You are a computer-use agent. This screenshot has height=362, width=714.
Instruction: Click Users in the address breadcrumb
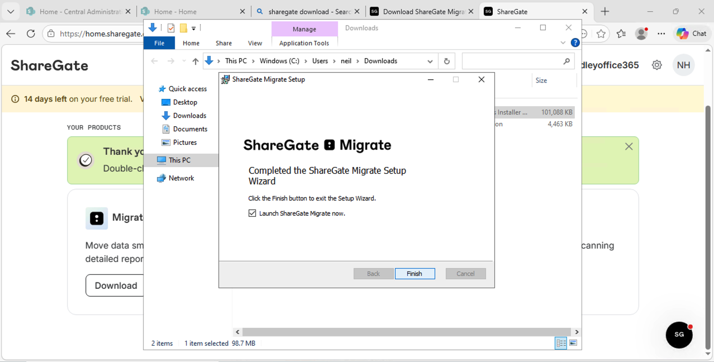click(x=320, y=61)
